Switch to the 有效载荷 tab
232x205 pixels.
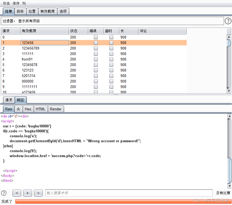(x=48, y=11)
